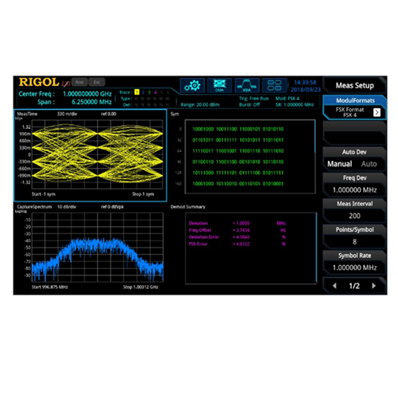Open the window layout grid icon
The width and height of the screenshot is (398, 398).
(x=274, y=85)
